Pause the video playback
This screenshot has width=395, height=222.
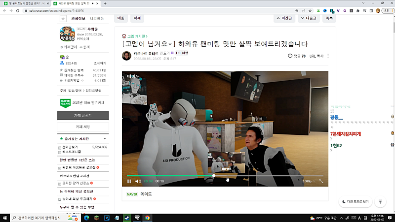pyautogui.click(x=129, y=181)
